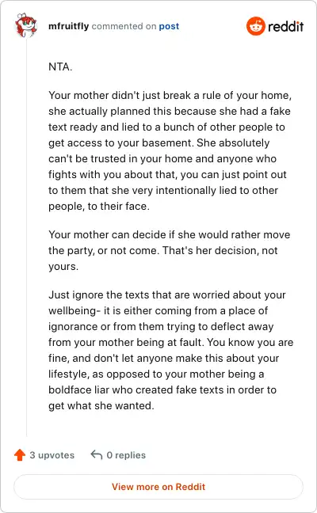Click the paragraph starting 'Your mother can decide'
This screenshot has height=513, width=317.
(x=170, y=250)
